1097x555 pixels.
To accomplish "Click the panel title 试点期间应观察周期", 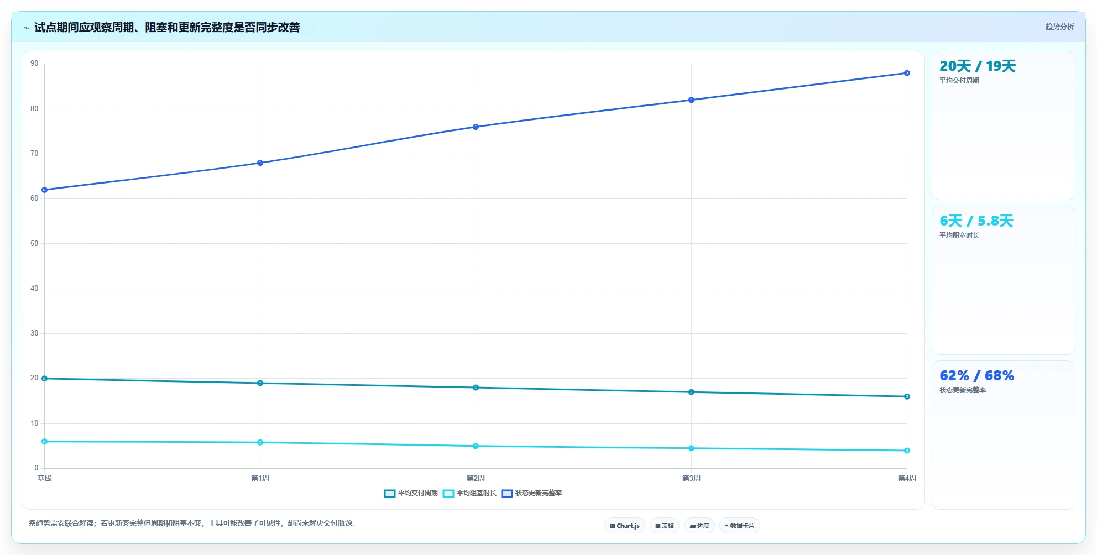I will point(167,27).
